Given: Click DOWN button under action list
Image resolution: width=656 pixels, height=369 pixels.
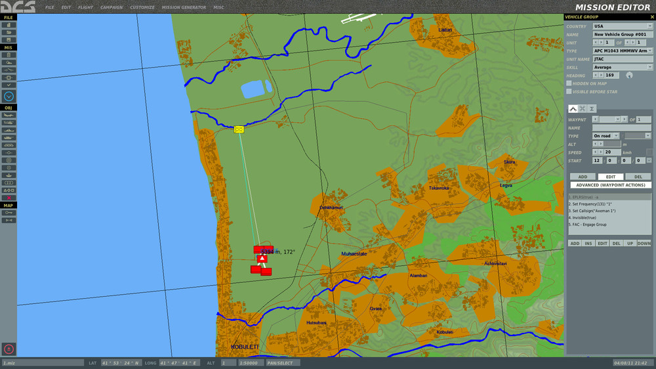Looking at the screenshot, I should point(644,244).
